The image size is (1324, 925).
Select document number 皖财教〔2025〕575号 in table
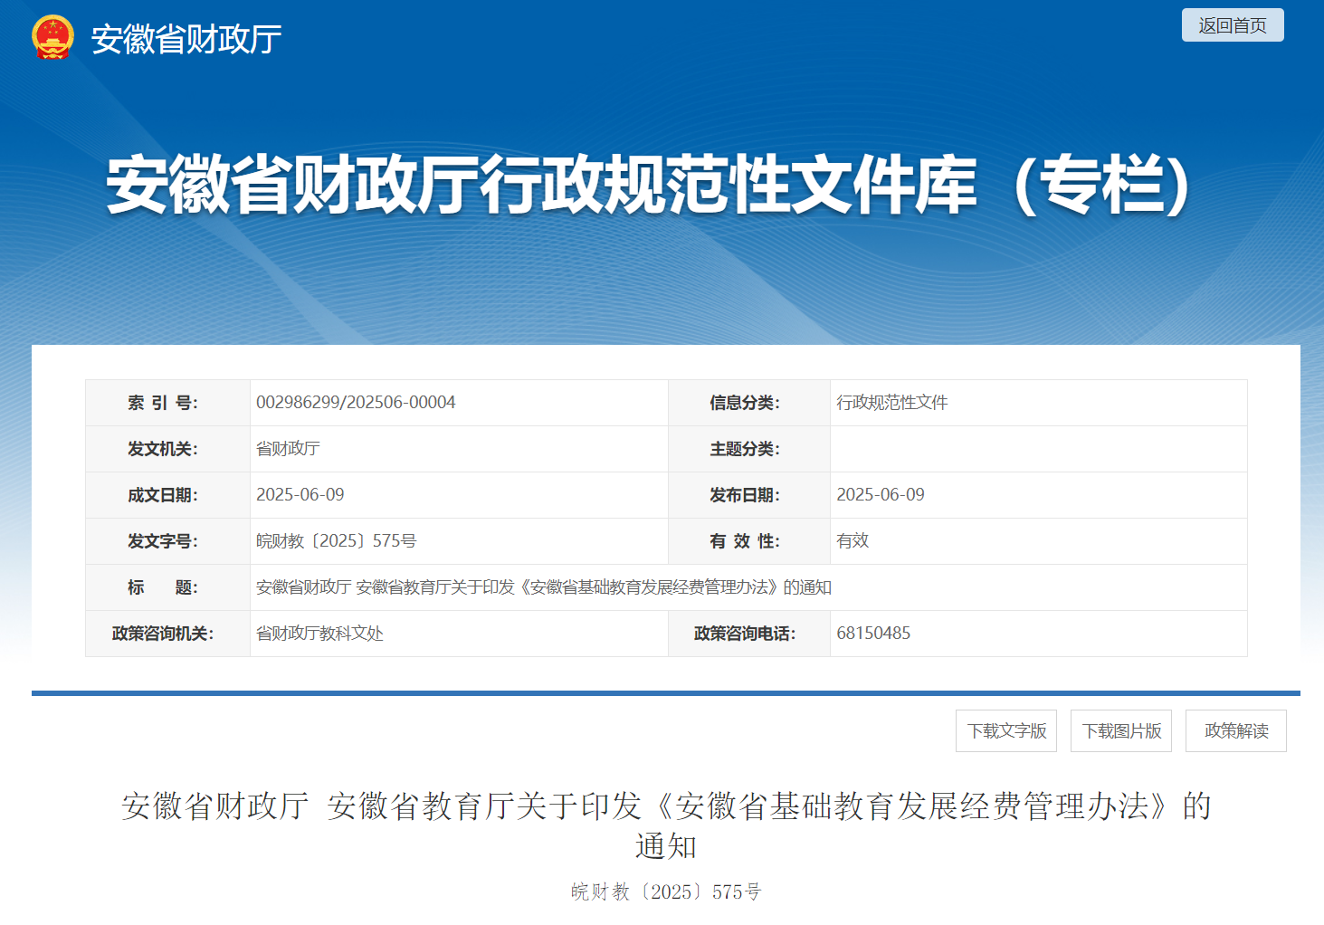[337, 541]
